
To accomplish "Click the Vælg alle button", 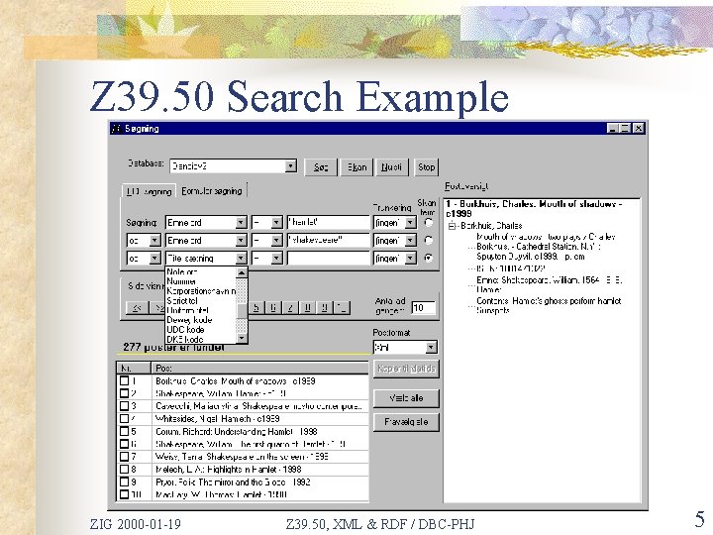I will click(406, 398).
